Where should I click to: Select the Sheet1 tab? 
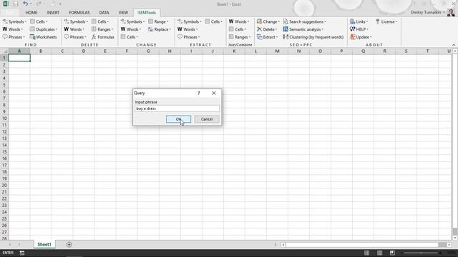[x=44, y=244]
